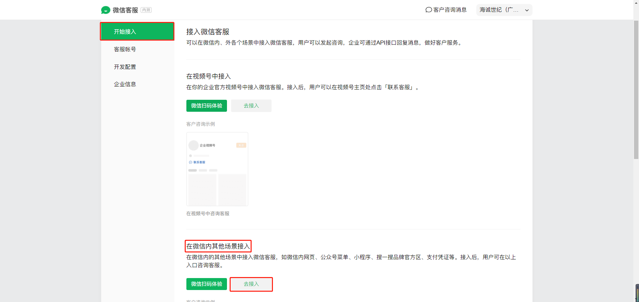Select 开始接入 in the sidebar
Viewport: 639px width, 302px height.
click(x=137, y=32)
